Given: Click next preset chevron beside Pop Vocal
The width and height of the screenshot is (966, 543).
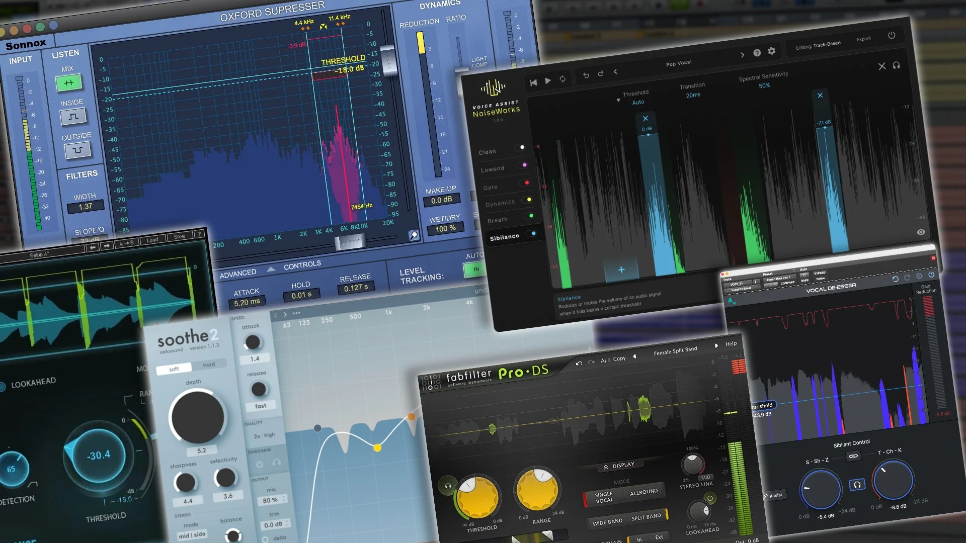Looking at the screenshot, I should (x=742, y=55).
